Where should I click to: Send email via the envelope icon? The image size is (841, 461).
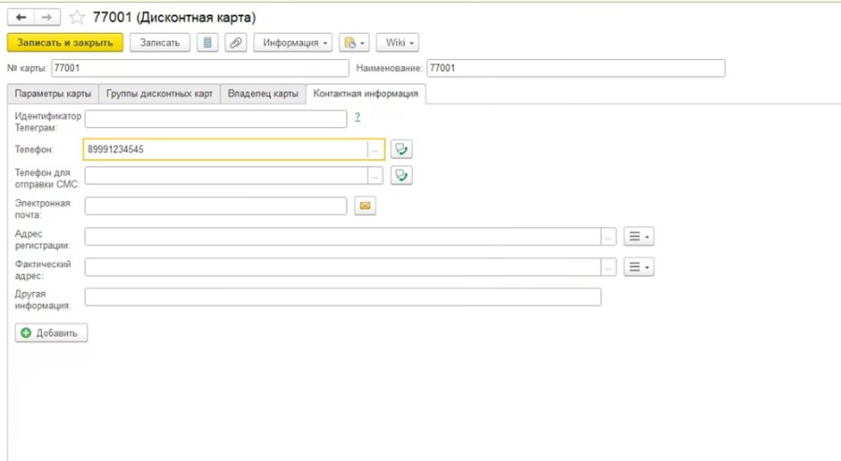coord(364,206)
